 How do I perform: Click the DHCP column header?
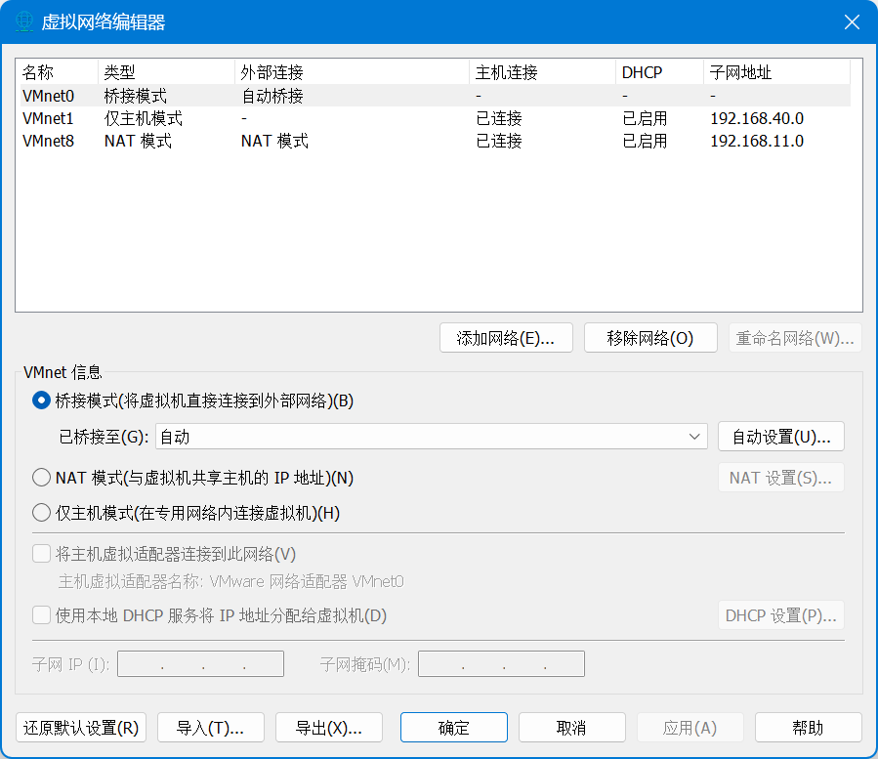659,72
